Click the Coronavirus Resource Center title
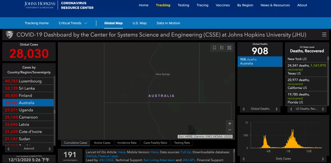Viewport: 331px width, 163px height. coord(77,5)
